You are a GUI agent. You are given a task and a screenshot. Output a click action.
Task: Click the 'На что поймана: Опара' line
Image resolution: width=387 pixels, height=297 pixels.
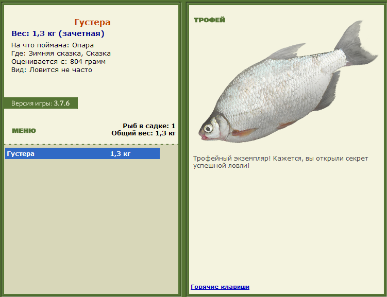click(x=53, y=45)
